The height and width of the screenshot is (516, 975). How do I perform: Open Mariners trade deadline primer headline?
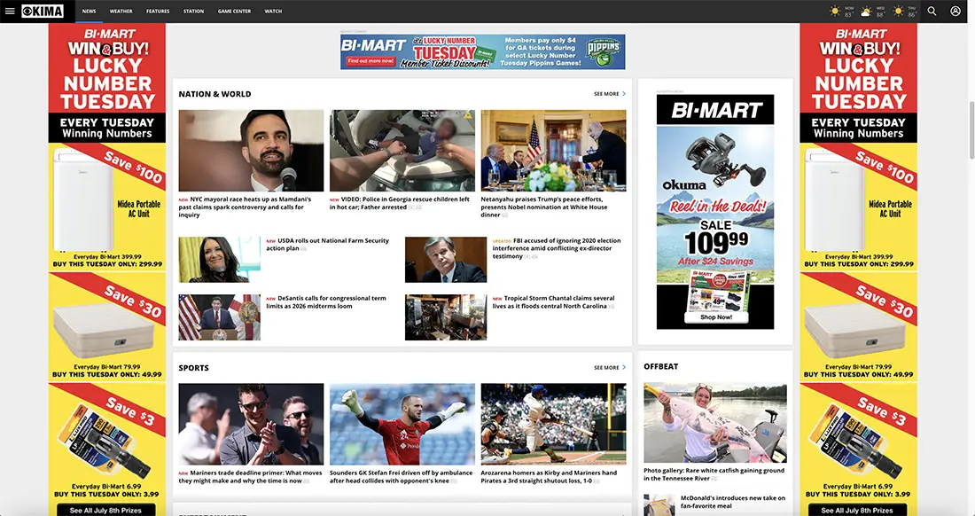click(250, 477)
